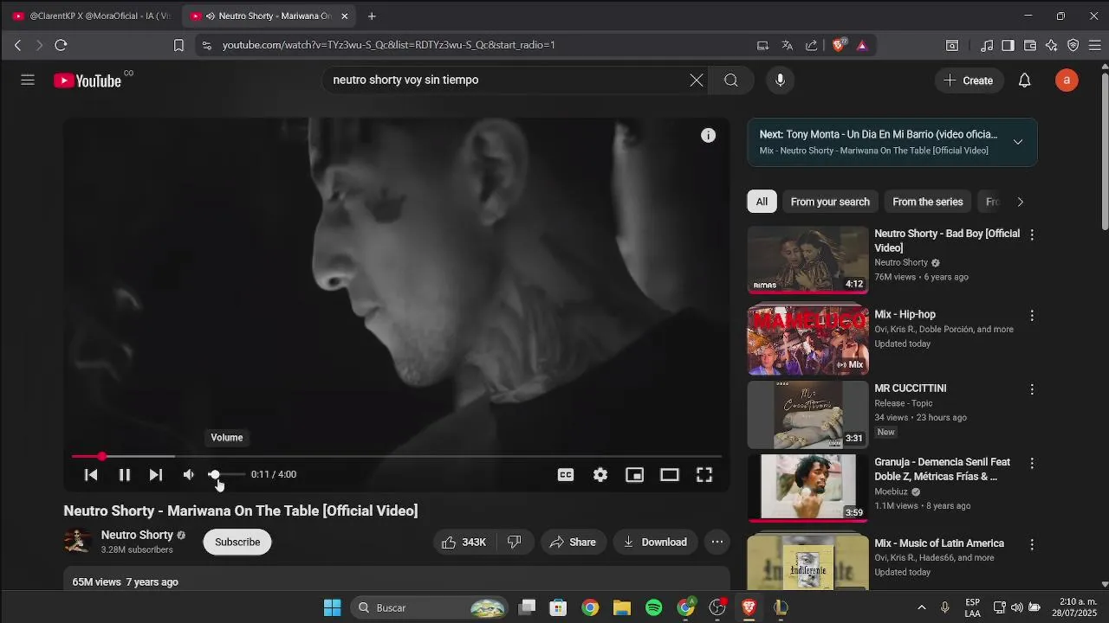Image resolution: width=1109 pixels, height=623 pixels.
Task: Select the All filter chip
Action: click(762, 202)
